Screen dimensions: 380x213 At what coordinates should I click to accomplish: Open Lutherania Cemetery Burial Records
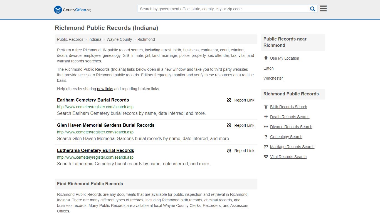95,150
